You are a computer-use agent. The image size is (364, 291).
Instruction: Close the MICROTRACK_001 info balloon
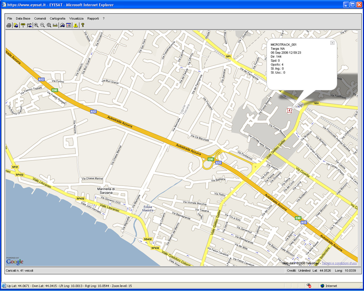pos(332,43)
